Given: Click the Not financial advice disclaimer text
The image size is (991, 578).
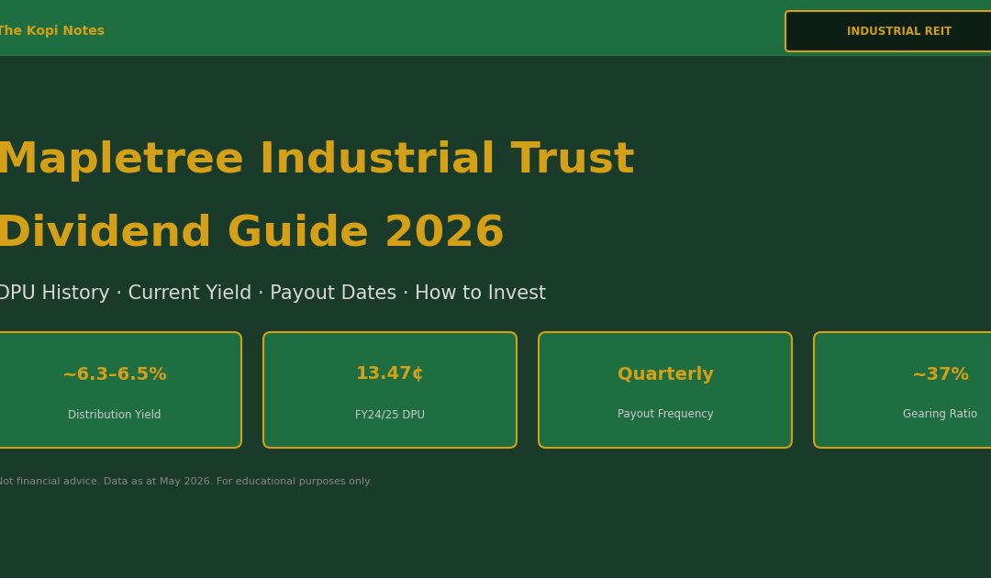Looking at the screenshot, I should coord(185,482).
